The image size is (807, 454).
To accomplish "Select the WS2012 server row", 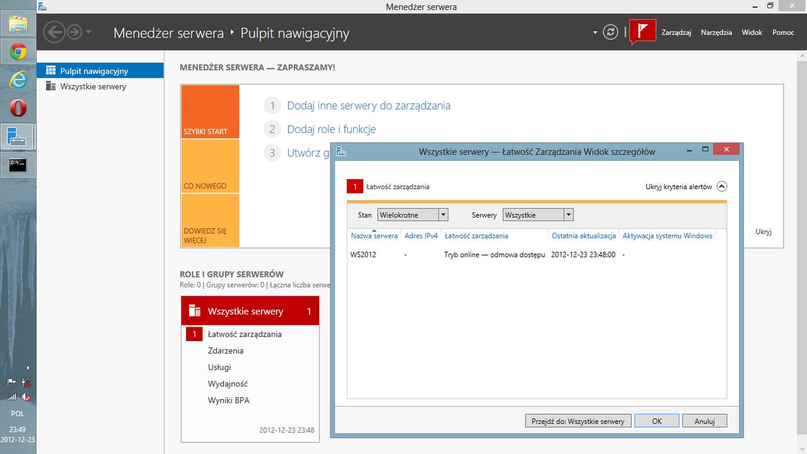I will pyautogui.click(x=537, y=255).
